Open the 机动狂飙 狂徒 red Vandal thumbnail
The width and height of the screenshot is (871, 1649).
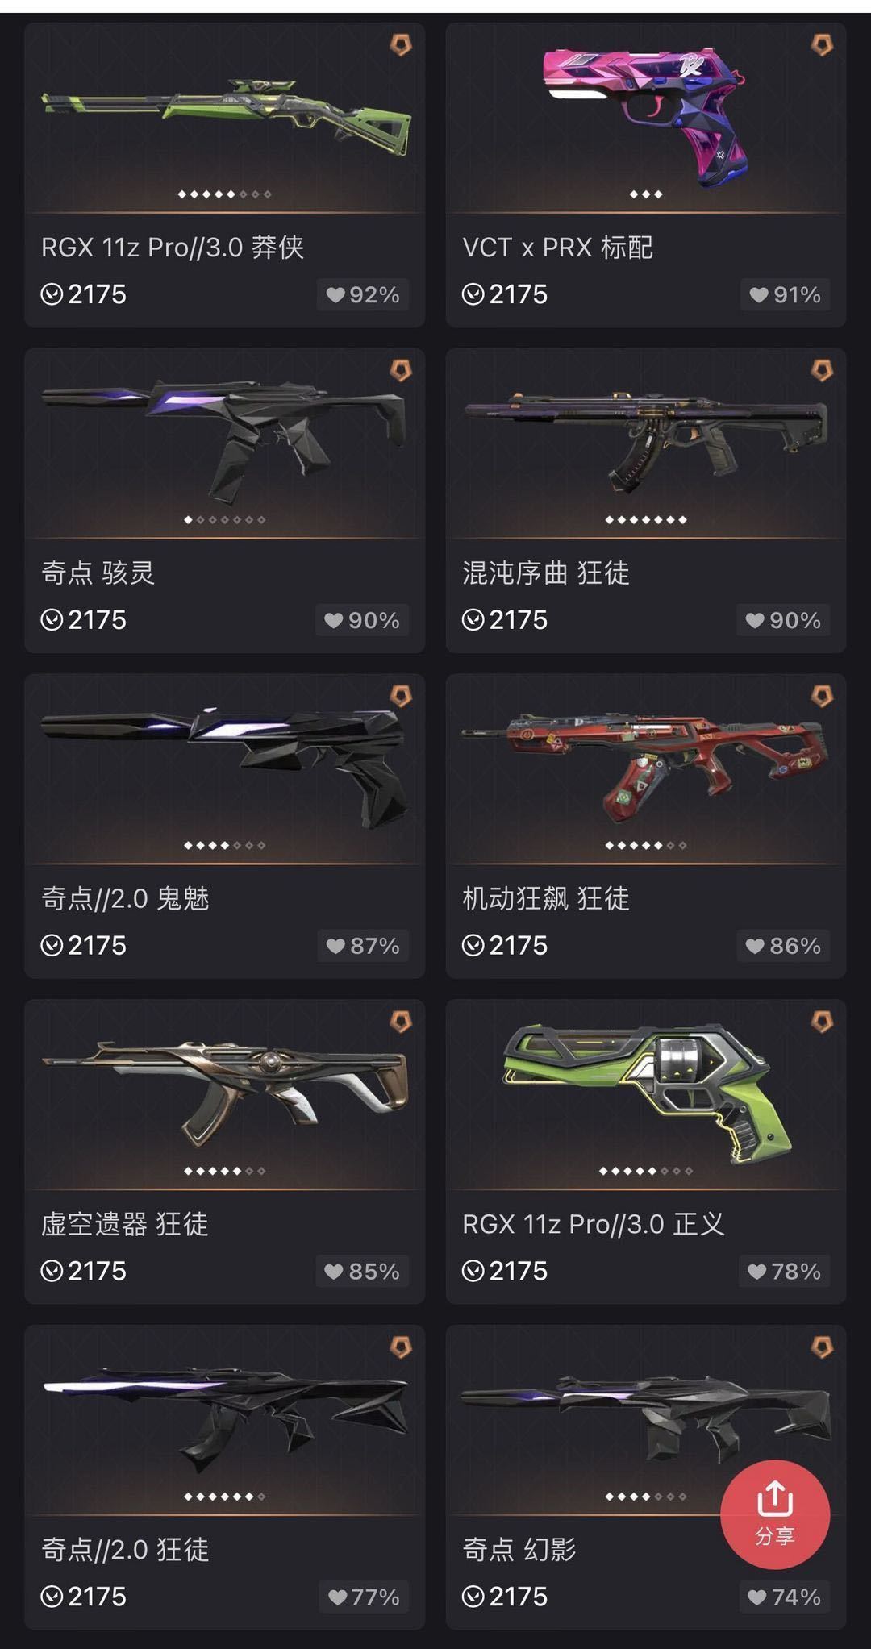645,766
